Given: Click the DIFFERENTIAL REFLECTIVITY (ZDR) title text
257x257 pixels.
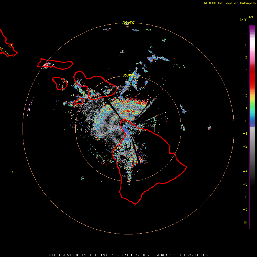Looking at the screenshot, I should click(89, 255).
